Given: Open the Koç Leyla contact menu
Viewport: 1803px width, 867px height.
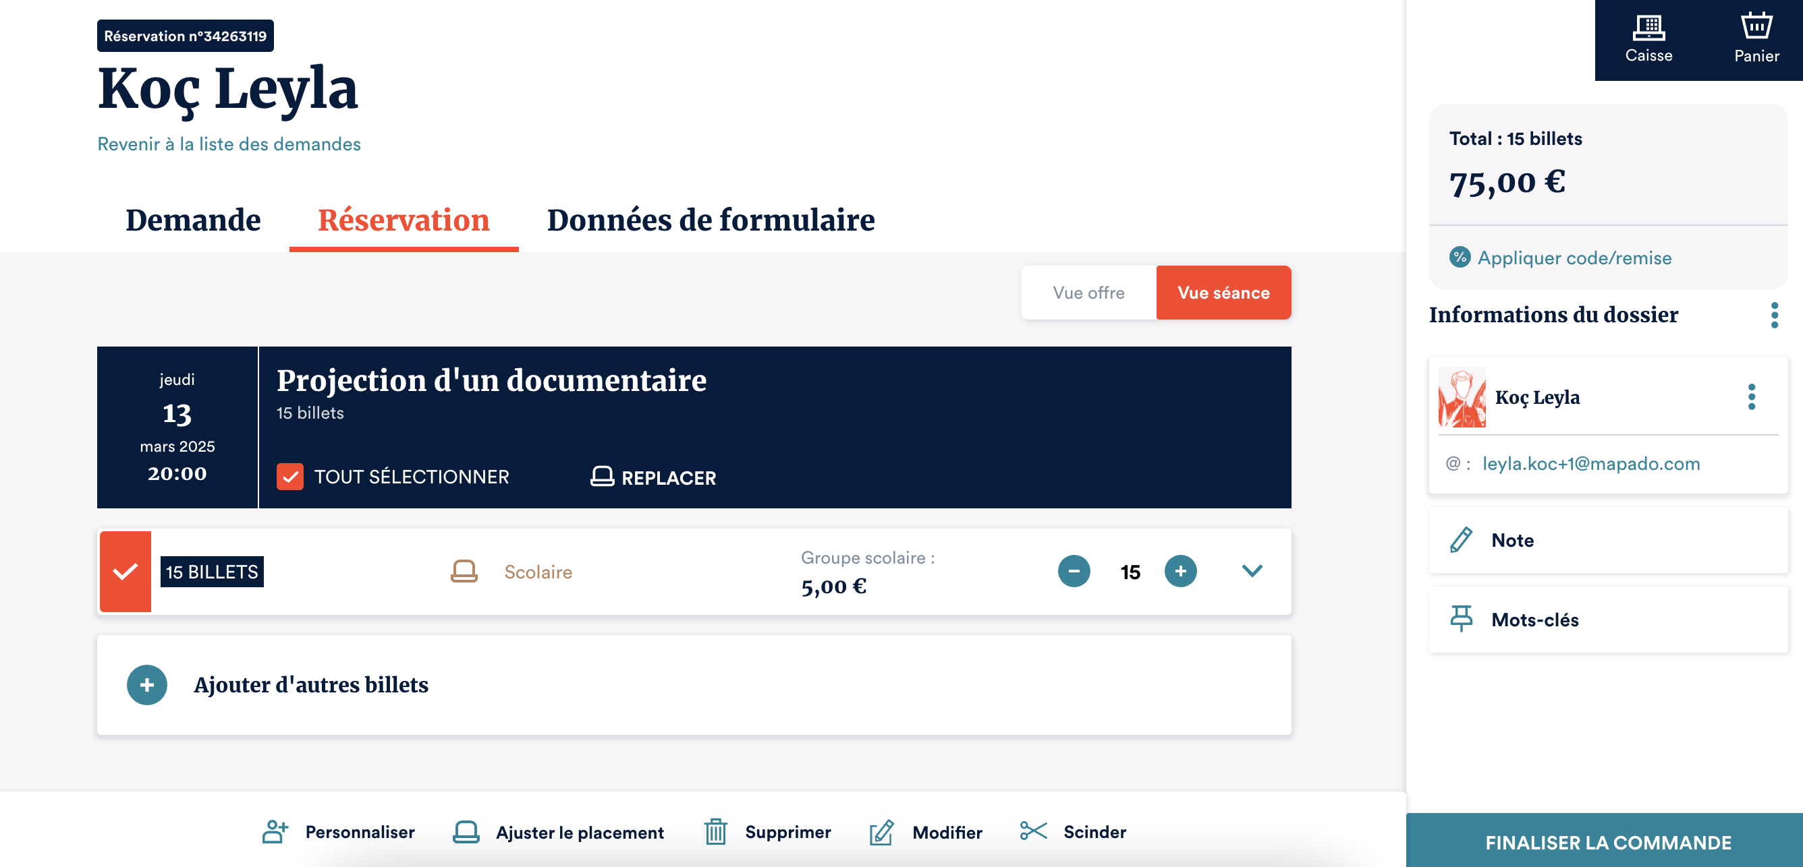Looking at the screenshot, I should coord(1752,397).
